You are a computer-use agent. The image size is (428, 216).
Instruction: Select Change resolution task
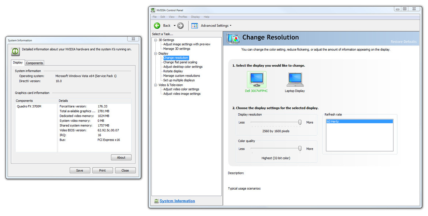pyautogui.click(x=176, y=58)
